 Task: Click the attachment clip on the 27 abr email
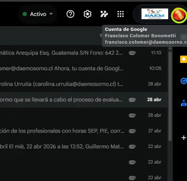click(x=132, y=131)
